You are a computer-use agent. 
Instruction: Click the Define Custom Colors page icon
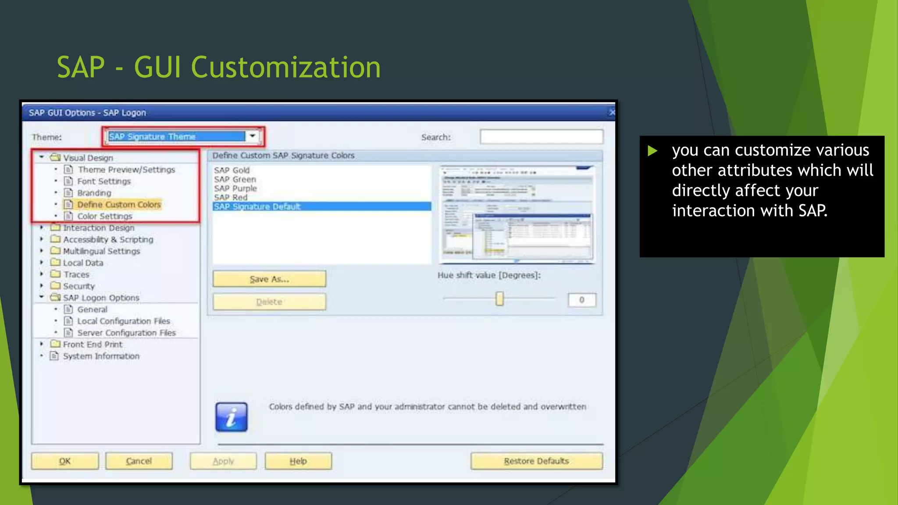(x=68, y=204)
